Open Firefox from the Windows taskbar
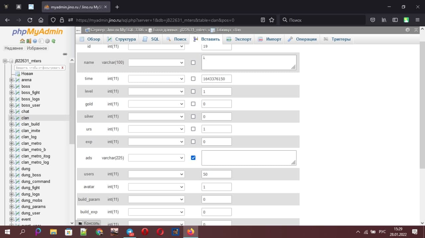This screenshot has width=425, height=238. click(x=191, y=232)
